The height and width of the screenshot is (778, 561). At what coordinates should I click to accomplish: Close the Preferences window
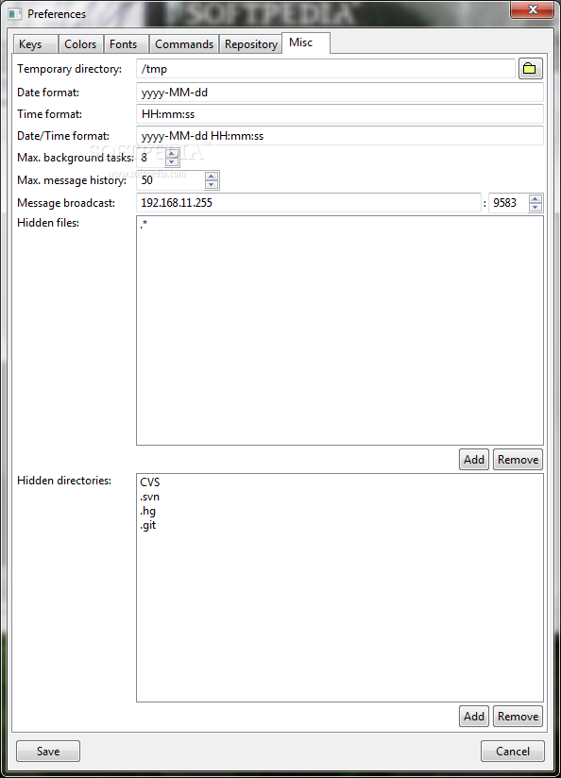[533, 9]
